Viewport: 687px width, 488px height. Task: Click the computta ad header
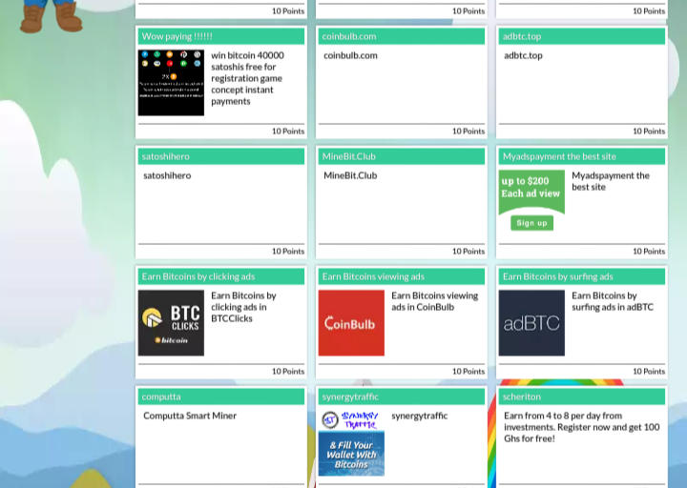click(x=161, y=396)
